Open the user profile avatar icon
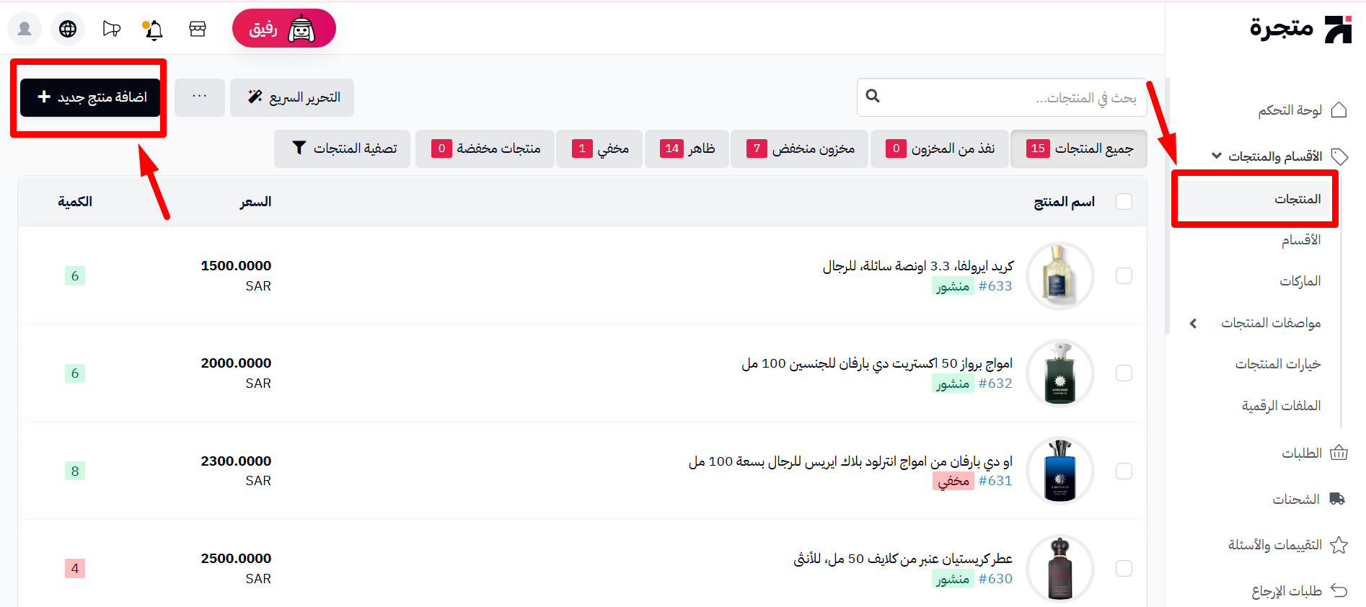This screenshot has width=1366, height=607. pyautogui.click(x=25, y=29)
